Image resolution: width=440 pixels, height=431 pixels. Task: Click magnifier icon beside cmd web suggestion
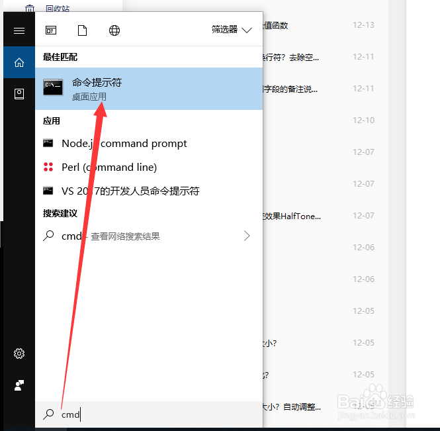pos(48,236)
